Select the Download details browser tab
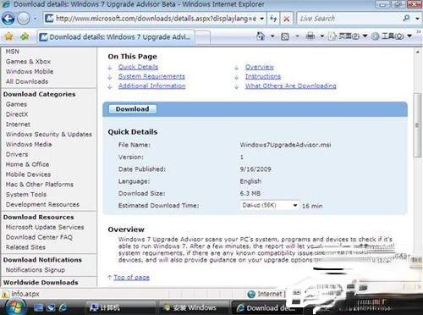The image size is (423, 315). [116, 37]
